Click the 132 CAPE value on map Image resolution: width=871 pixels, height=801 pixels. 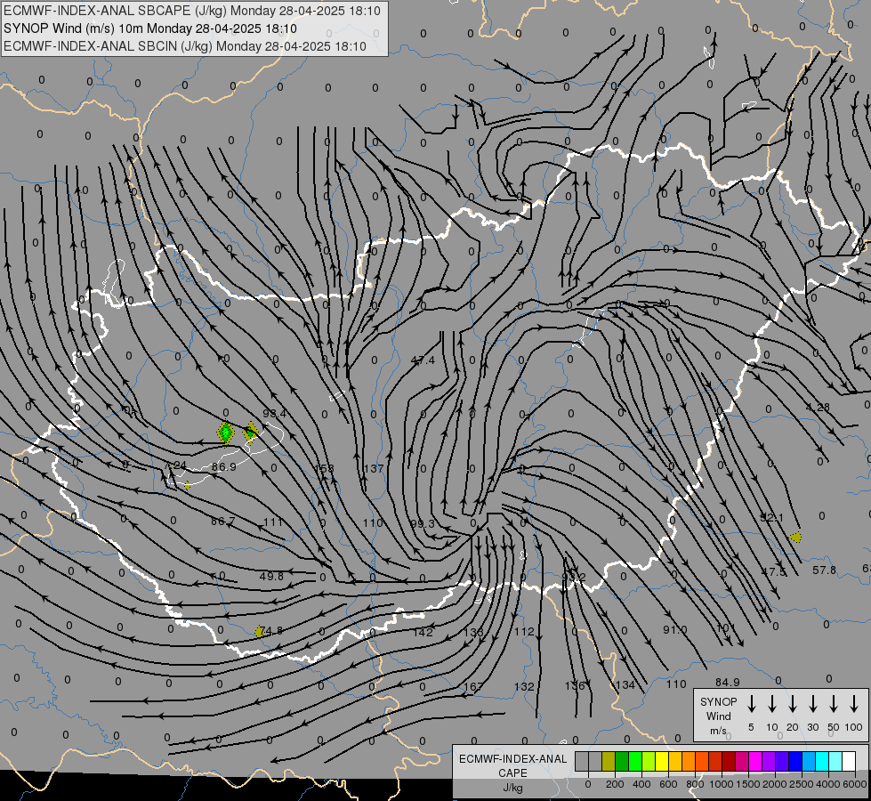tap(524, 686)
